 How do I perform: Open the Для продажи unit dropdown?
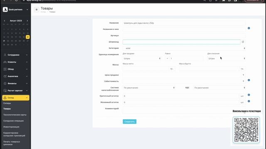tap(142, 58)
